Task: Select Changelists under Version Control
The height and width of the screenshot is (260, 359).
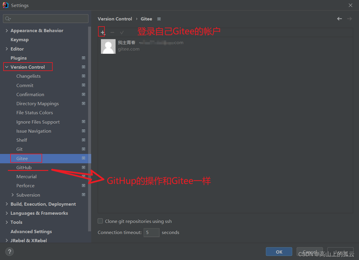Action: pos(28,76)
